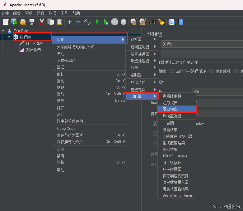Choose 响应时间图 from listener submenu

pos(177,169)
